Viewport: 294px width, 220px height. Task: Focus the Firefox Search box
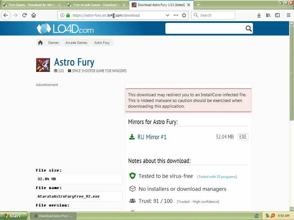(213, 15)
